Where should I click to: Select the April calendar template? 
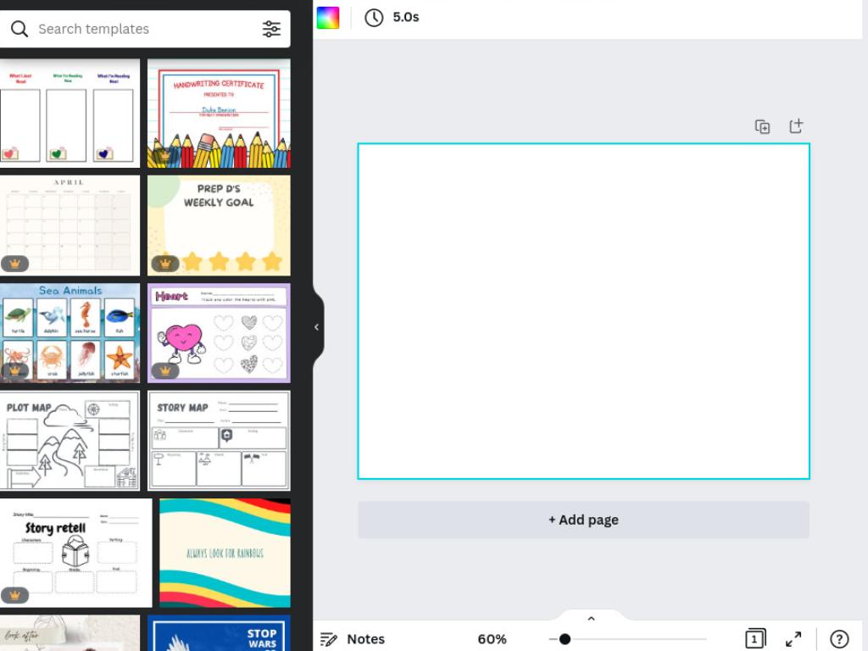click(x=70, y=225)
